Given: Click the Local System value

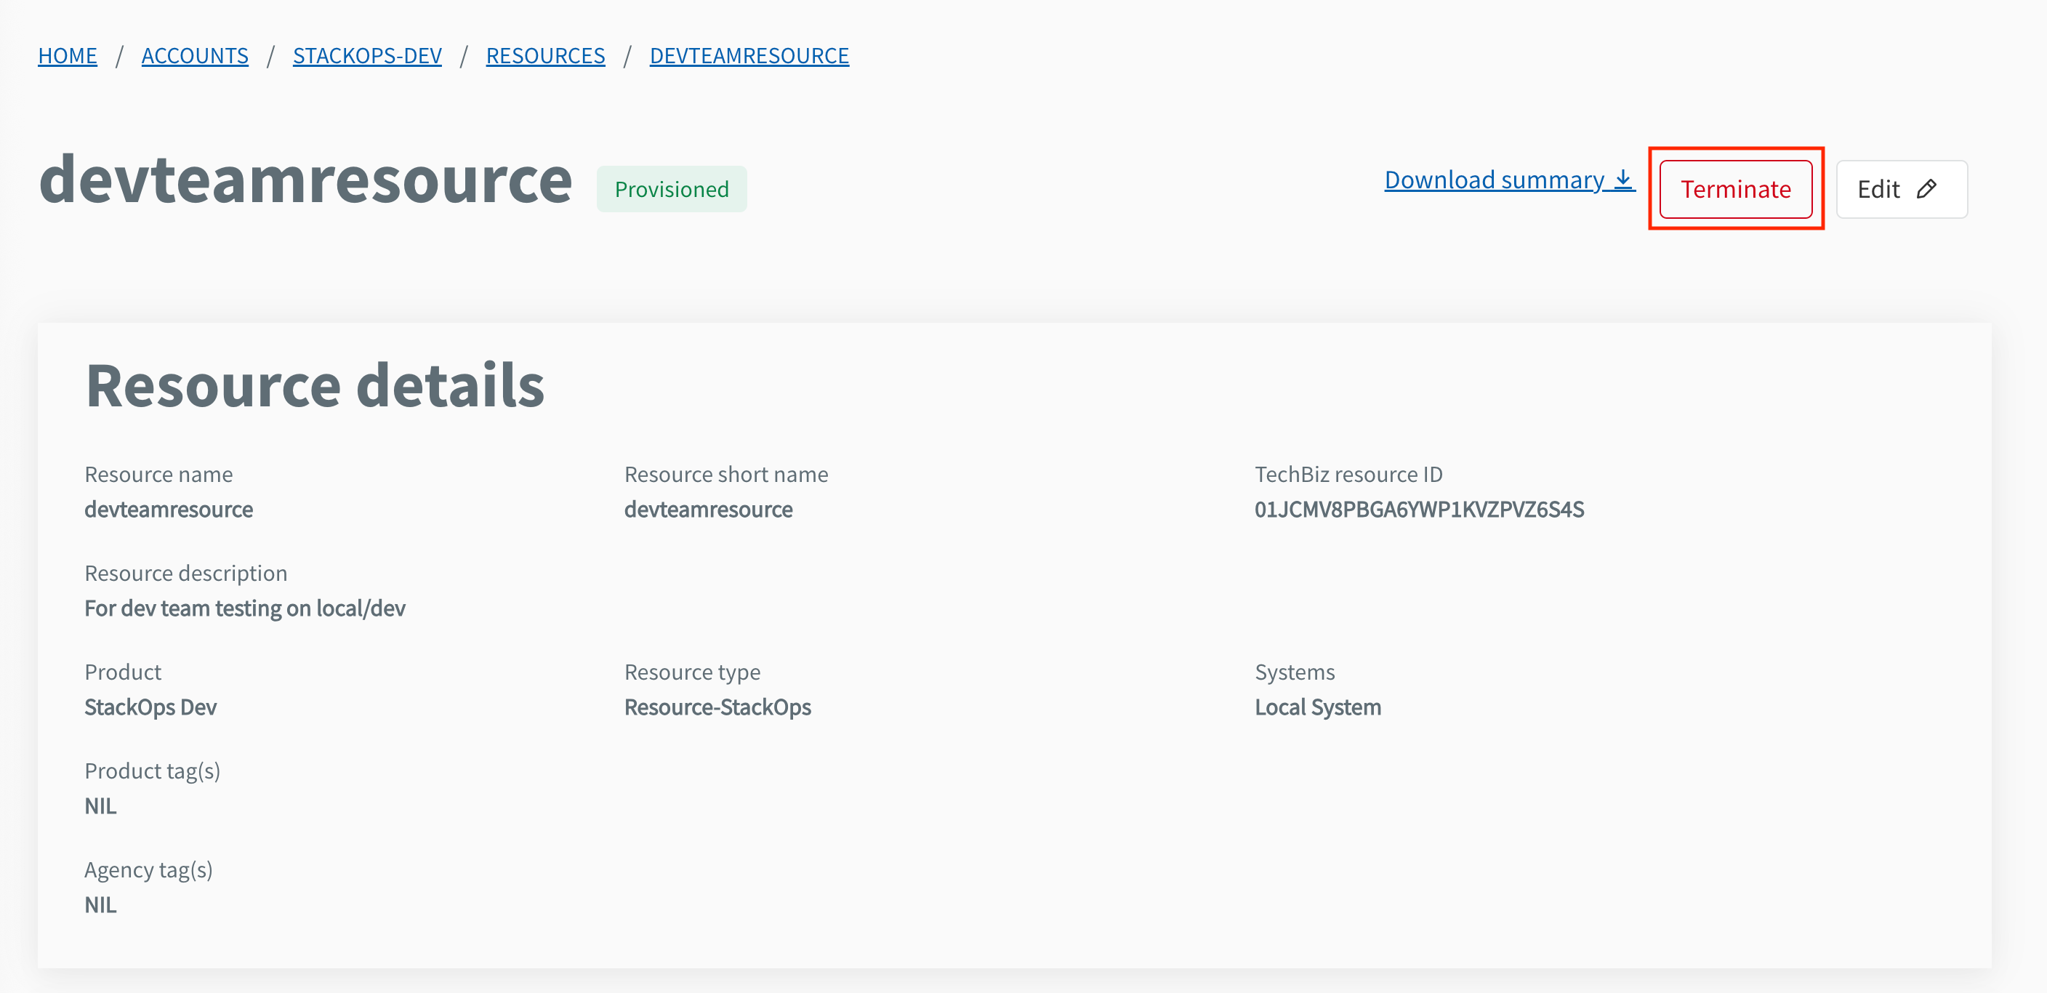Looking at the screenshot, I should click(1317, 707).
